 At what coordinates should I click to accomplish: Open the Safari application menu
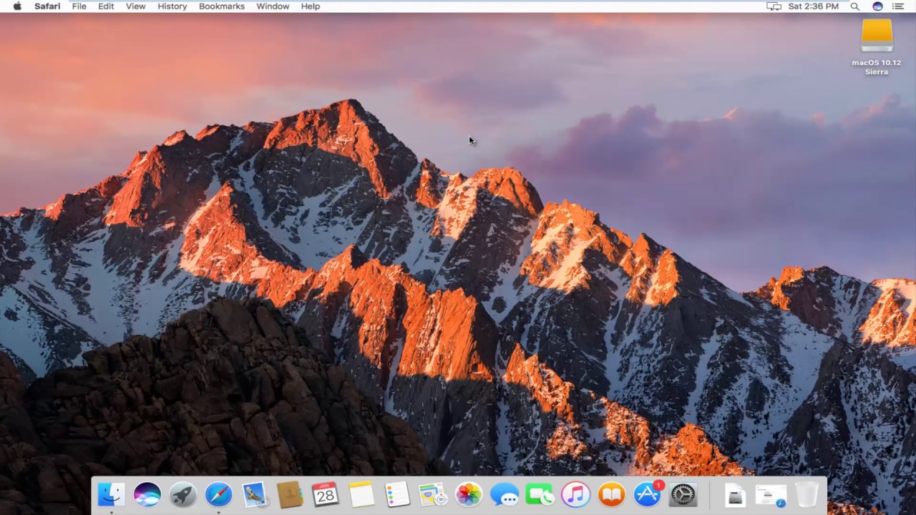point(47,6)
